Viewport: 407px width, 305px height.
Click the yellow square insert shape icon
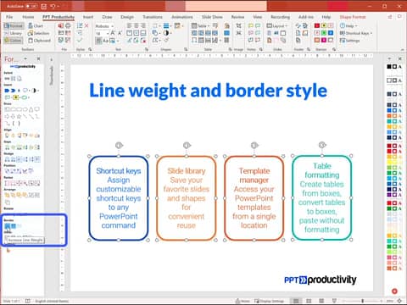click(16, 97)
